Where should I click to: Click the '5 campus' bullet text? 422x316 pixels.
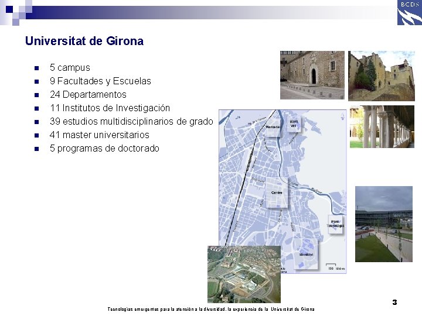pos(70,68)
